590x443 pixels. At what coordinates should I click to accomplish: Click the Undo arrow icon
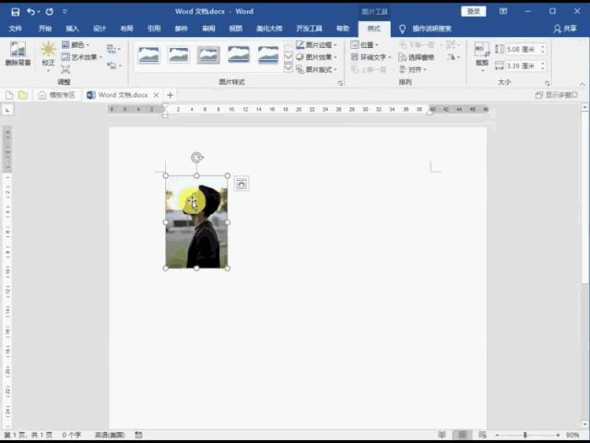30,12
